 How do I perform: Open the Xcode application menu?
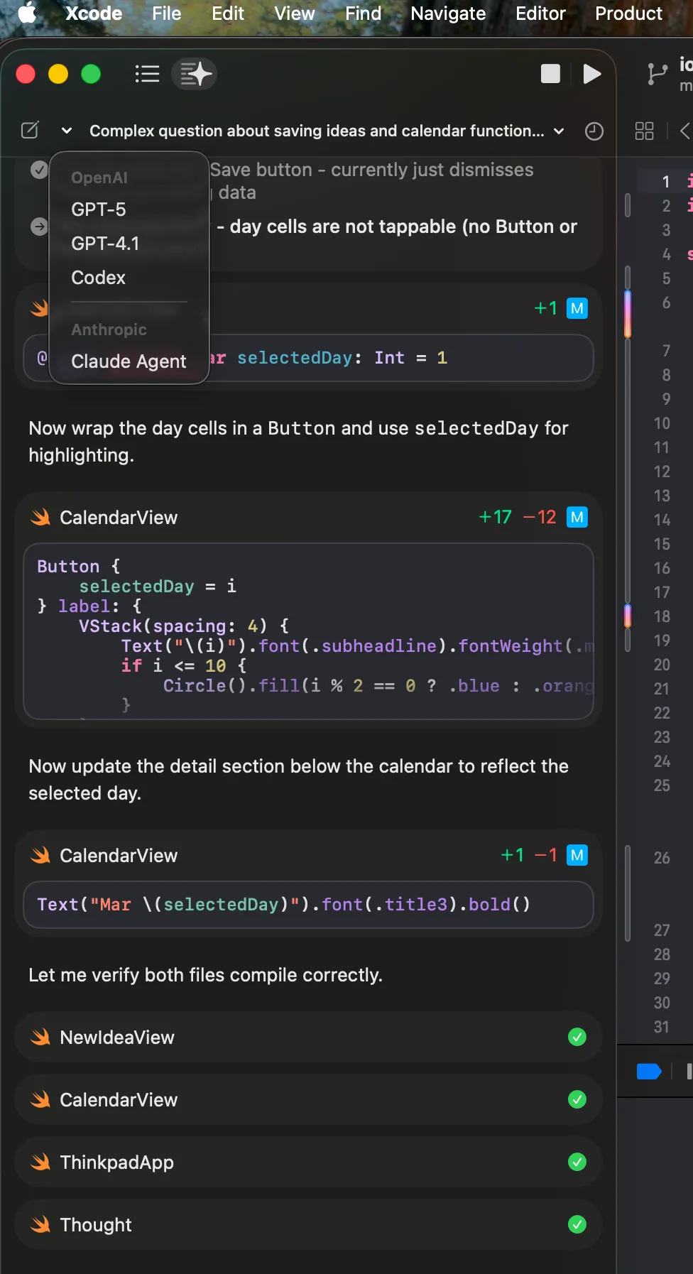click(x=94, y=13)
